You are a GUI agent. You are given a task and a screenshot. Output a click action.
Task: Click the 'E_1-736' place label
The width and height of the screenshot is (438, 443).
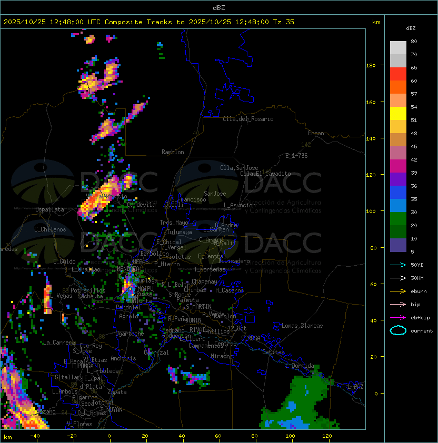pyautogui.click(x=296, y=156)
